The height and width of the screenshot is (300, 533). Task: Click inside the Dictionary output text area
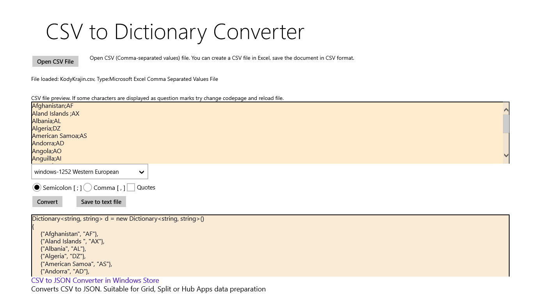point(270,246)
